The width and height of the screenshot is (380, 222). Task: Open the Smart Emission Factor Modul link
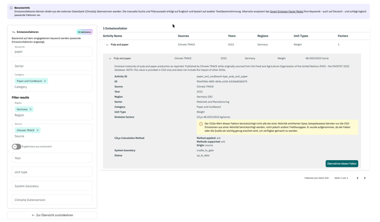click(286, 11)
